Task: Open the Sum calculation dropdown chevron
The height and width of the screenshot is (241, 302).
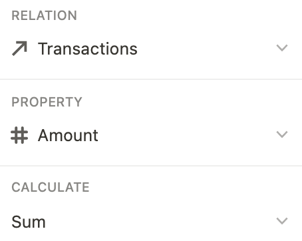Action: pyautogui.click(x=282, y=221)
